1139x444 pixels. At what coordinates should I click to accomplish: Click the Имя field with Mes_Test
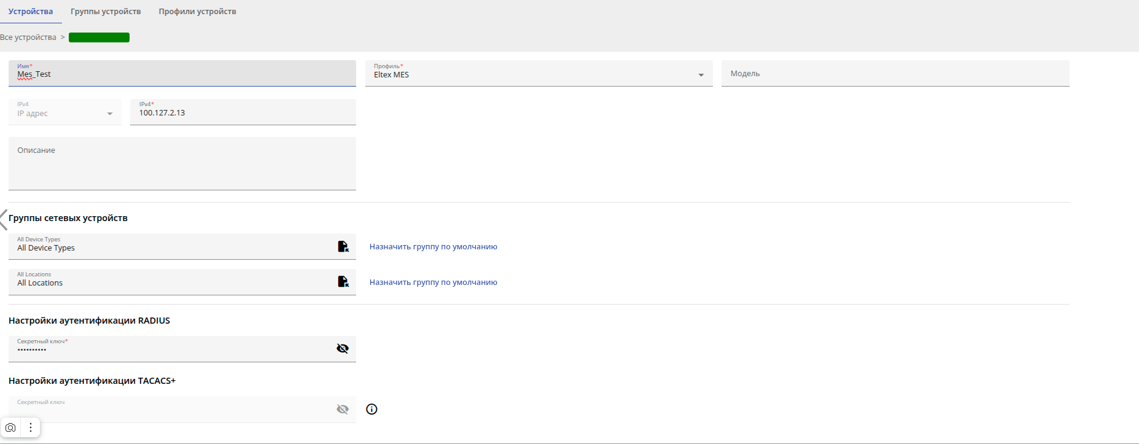182,74
